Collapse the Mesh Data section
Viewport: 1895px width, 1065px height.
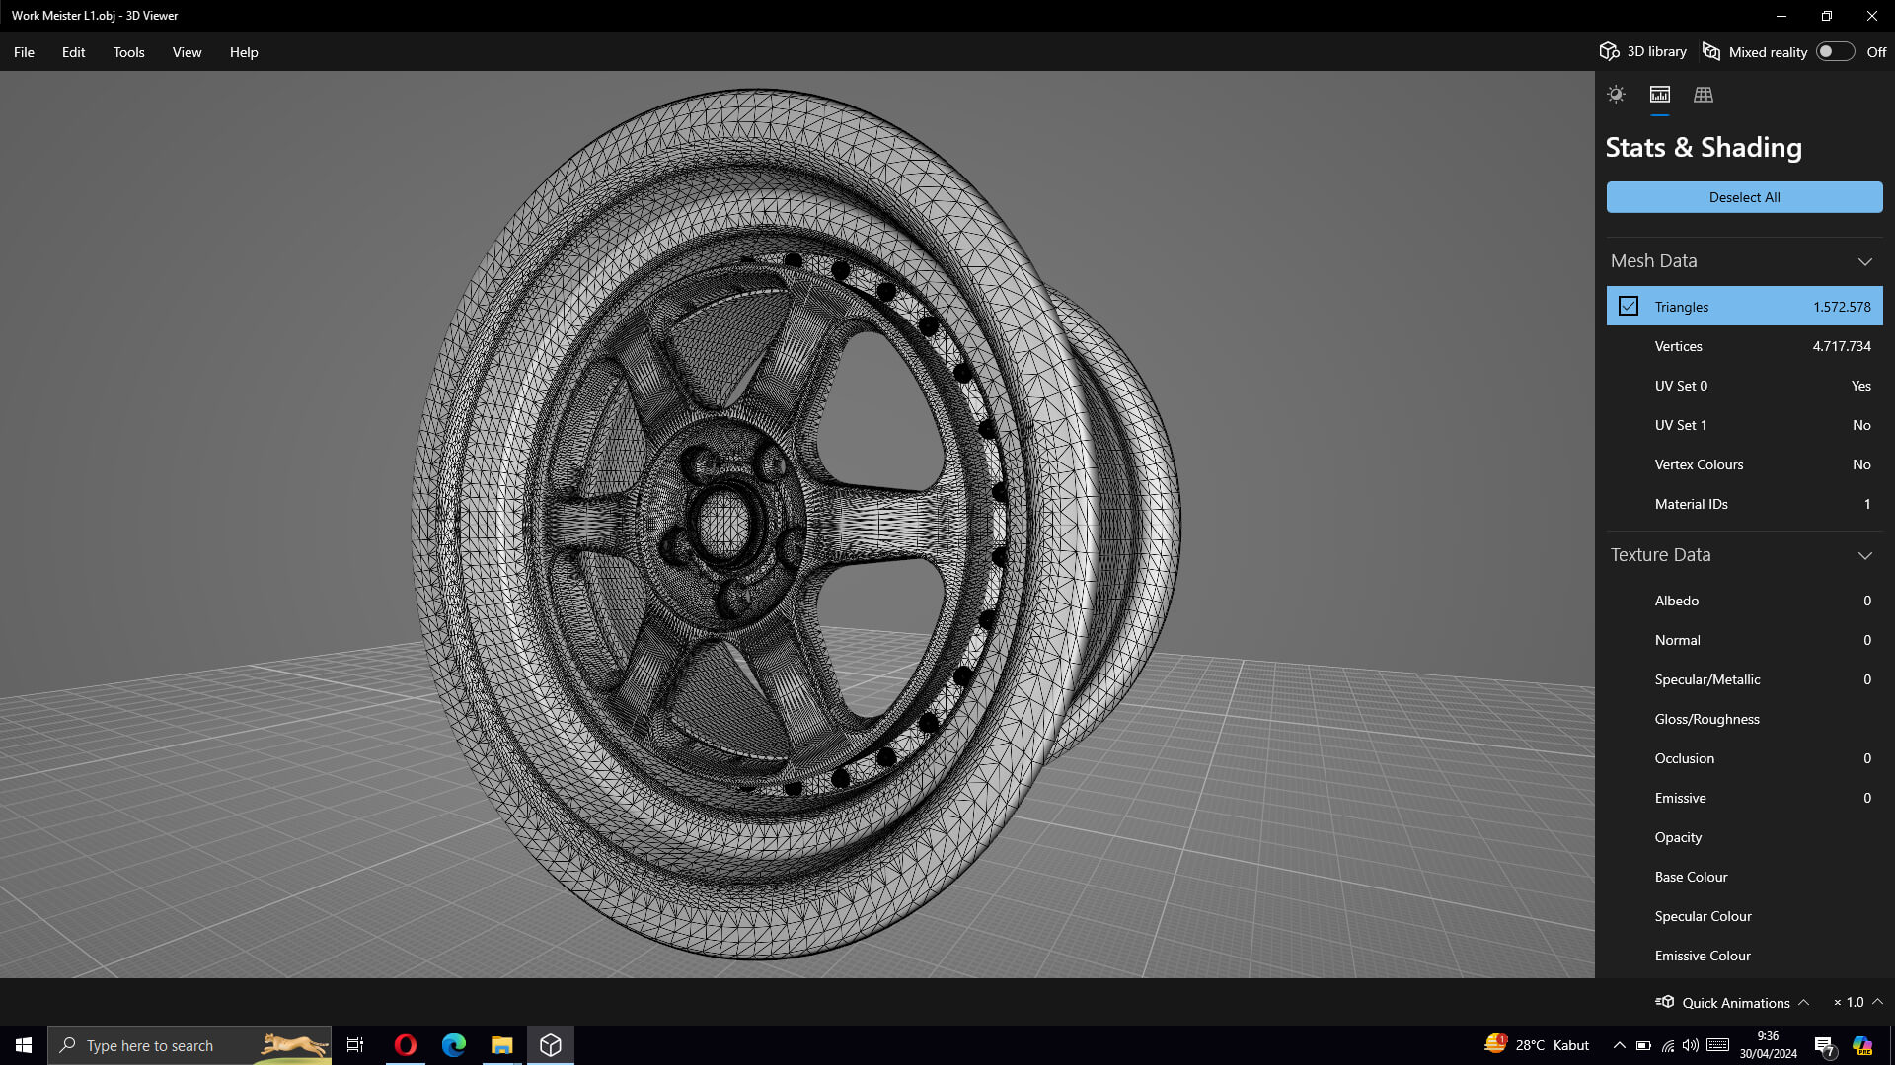pyautogui.click(x=1864, y=261)
